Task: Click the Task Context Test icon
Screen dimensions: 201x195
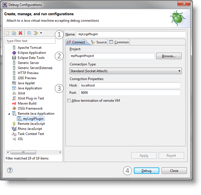Action: (14, 134)
